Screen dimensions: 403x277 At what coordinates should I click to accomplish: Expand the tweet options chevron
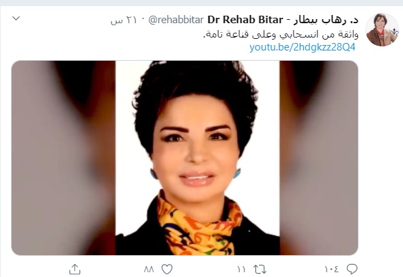coord(16,18)
